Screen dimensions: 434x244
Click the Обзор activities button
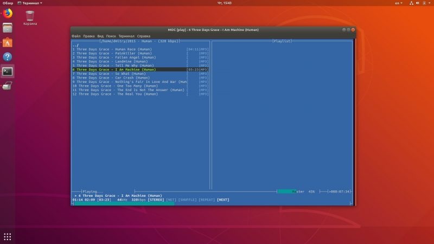(8, 3)
